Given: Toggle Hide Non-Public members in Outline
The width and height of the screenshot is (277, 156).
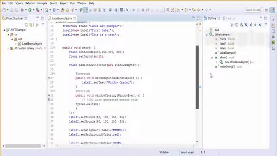Looking at the screenshot, I should click(255, 25).
